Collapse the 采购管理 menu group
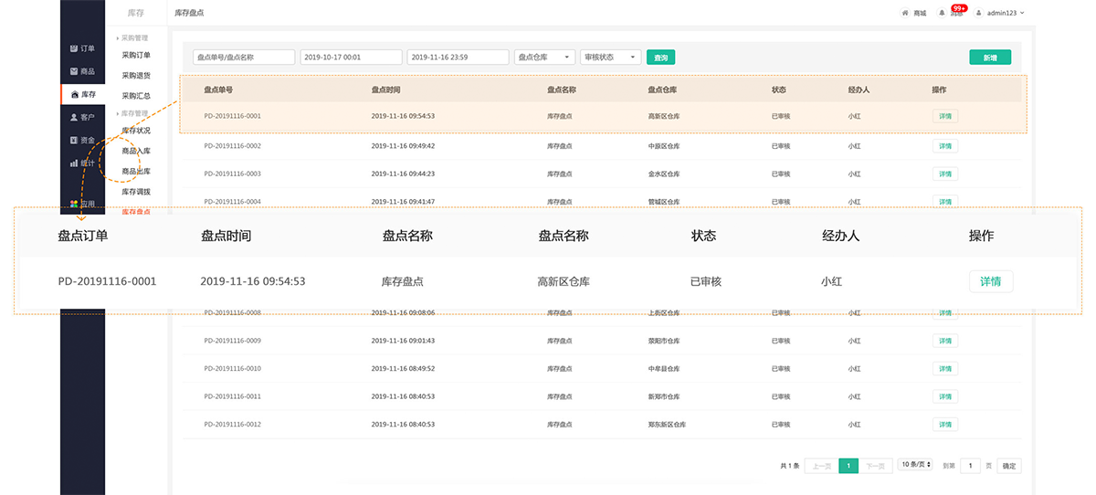The image size is (1096, 495). (x=119, y=38)
